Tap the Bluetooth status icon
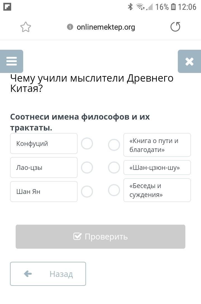 [130, 7]
